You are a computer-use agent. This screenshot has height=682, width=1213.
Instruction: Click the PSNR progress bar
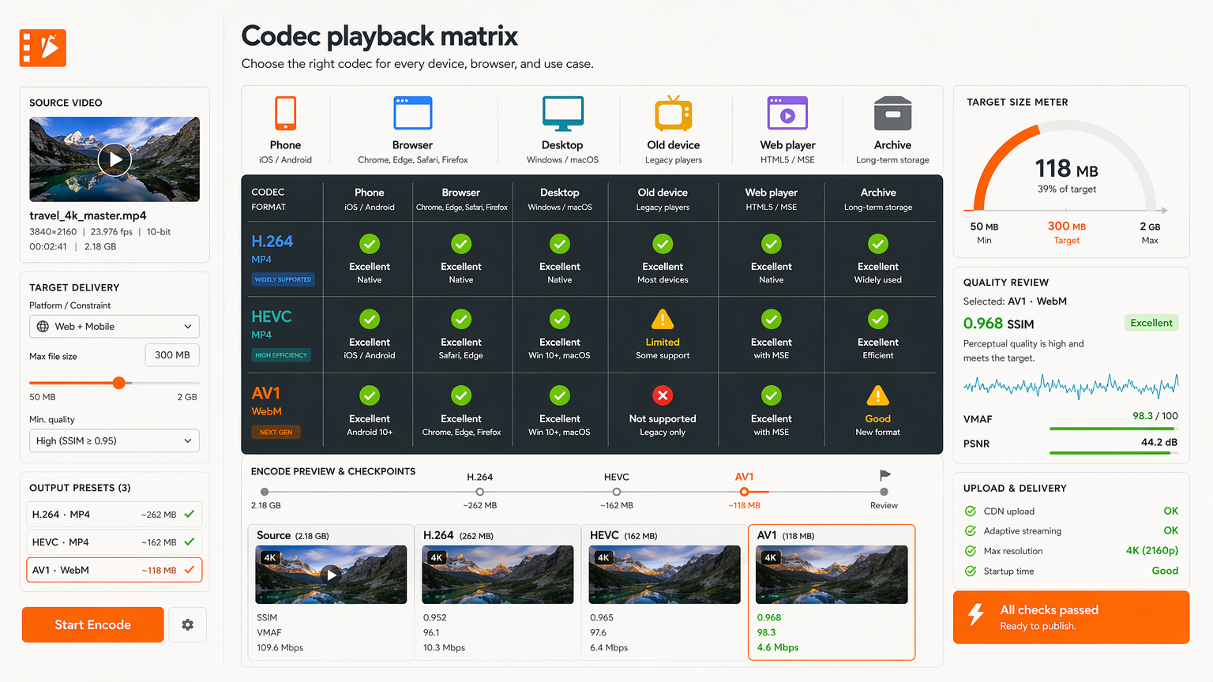point(1113,453)
